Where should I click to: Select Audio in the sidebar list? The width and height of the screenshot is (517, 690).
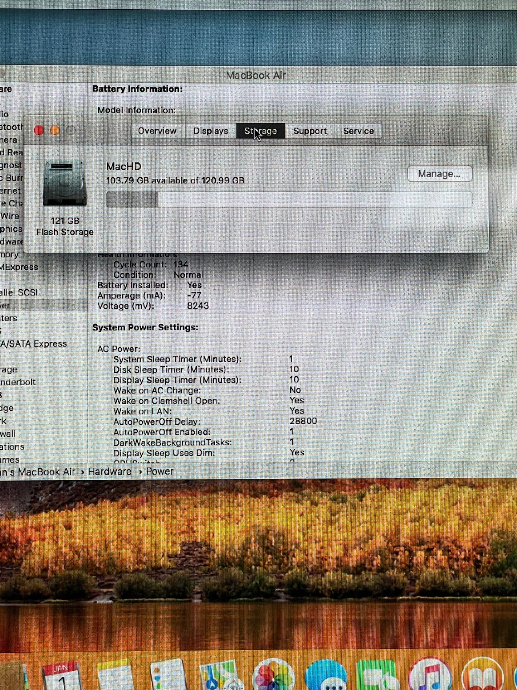[4, 114]
